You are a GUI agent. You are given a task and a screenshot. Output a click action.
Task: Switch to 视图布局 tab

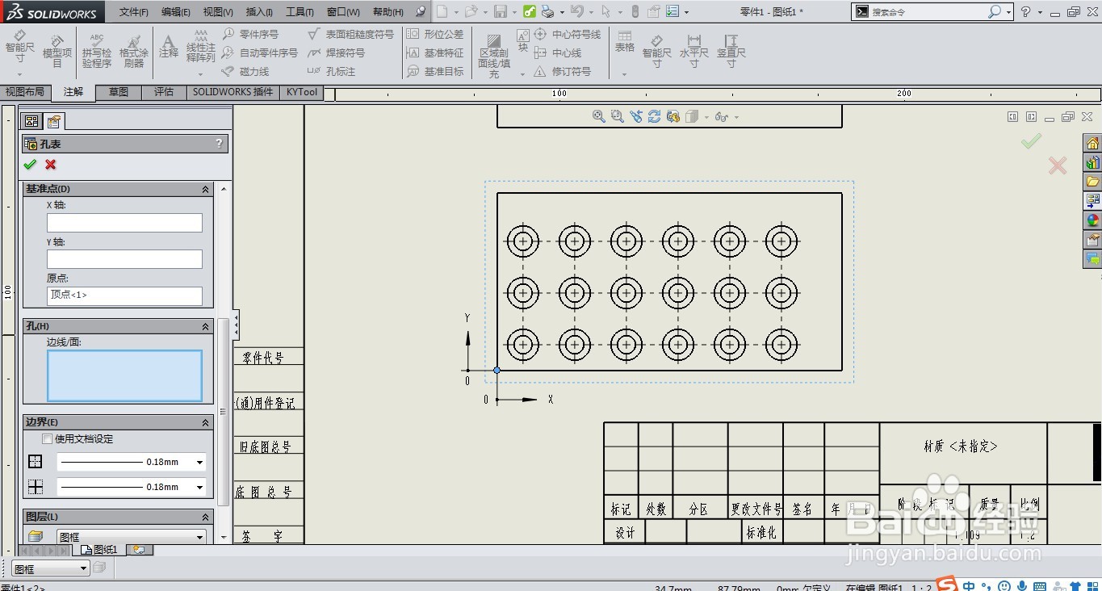point(25,93)
